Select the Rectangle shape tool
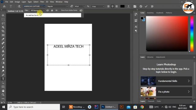This screenshot has width=196, height=110. (3, 87)
